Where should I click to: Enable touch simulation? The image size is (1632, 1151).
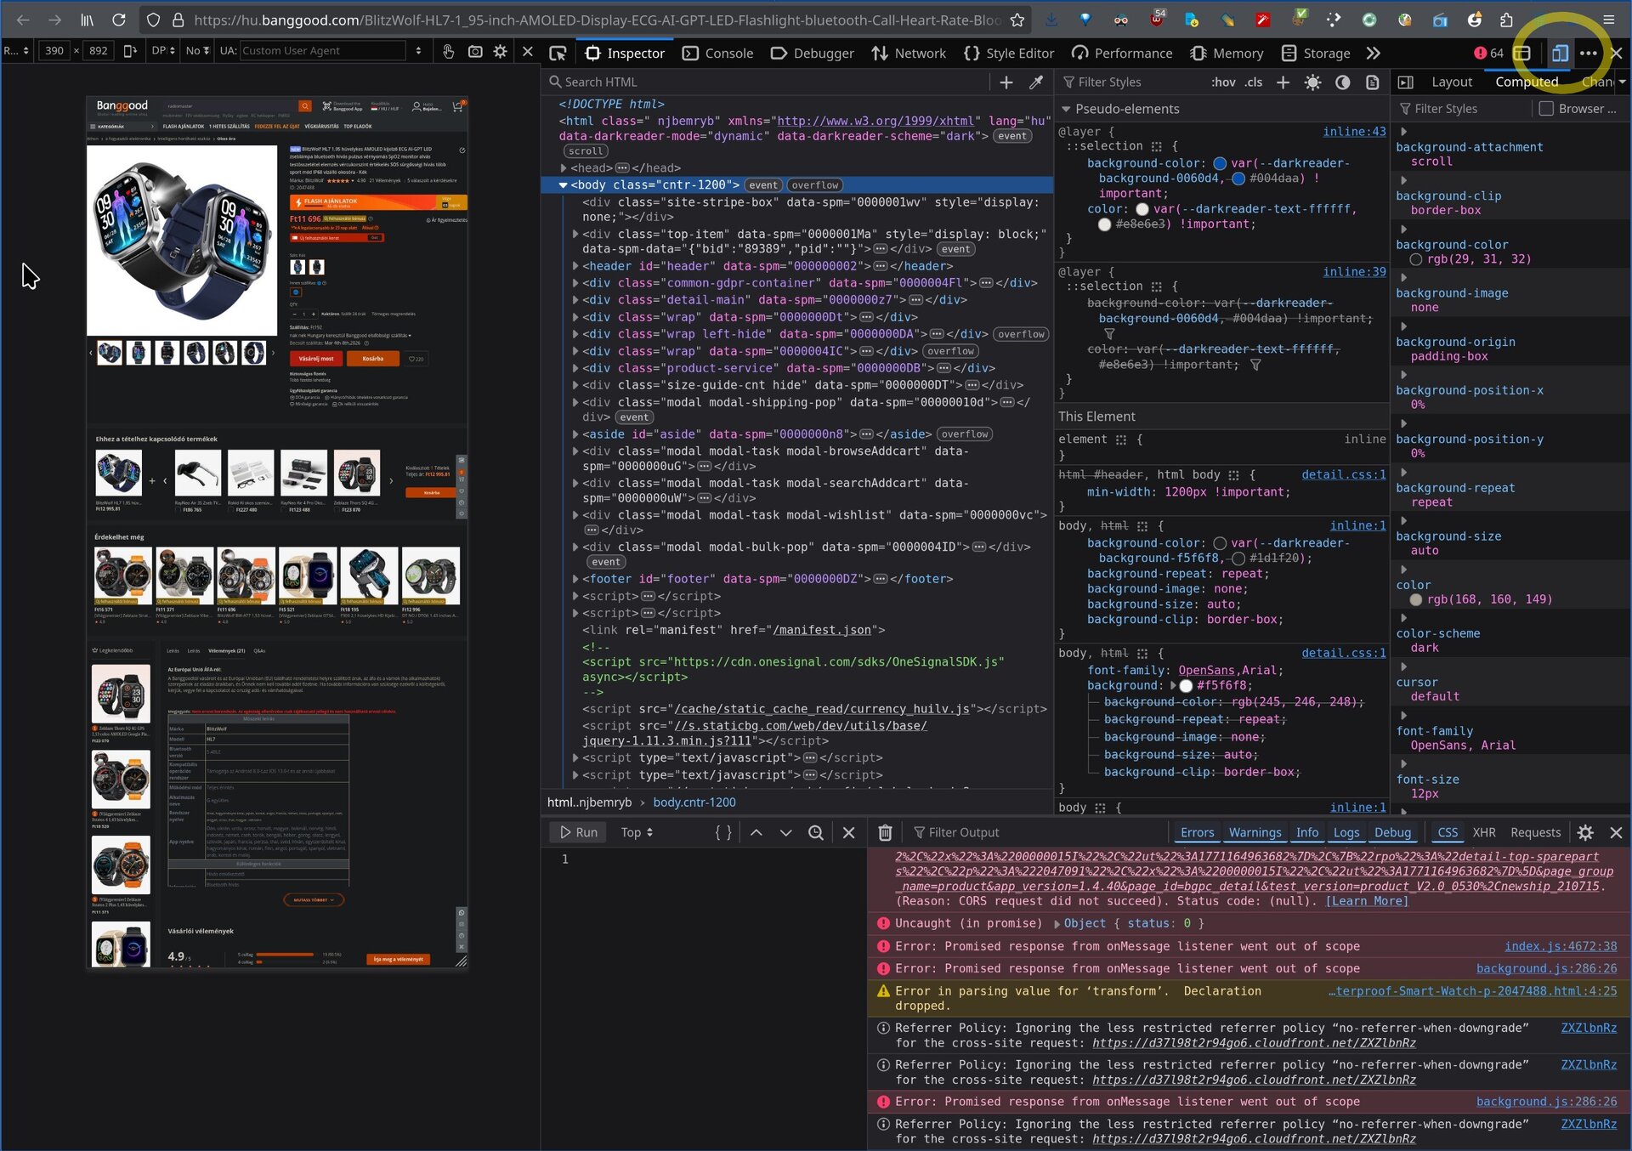448,51
